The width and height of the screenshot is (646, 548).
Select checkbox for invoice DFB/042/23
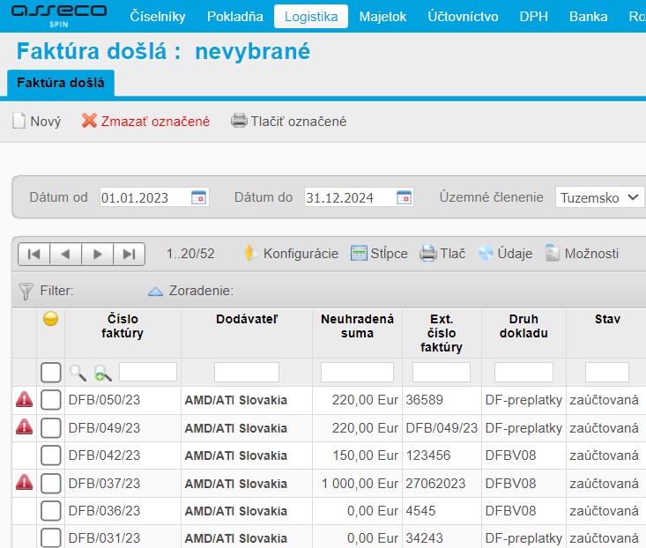click(51, 455)
